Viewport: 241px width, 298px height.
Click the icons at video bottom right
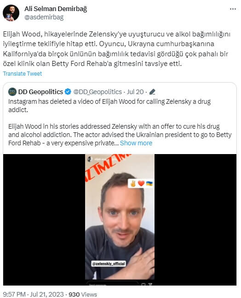click(147, 284)
